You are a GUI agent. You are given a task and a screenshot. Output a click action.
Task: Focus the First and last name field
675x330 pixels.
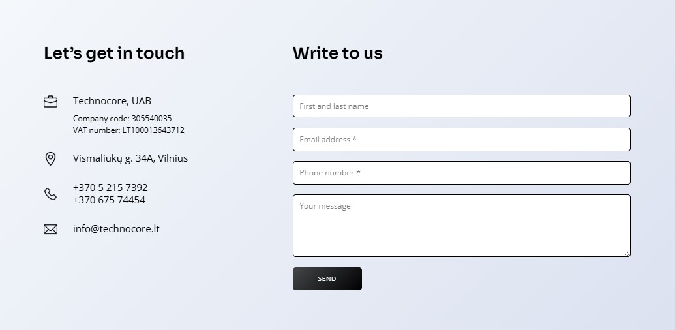tap(462, 106)
